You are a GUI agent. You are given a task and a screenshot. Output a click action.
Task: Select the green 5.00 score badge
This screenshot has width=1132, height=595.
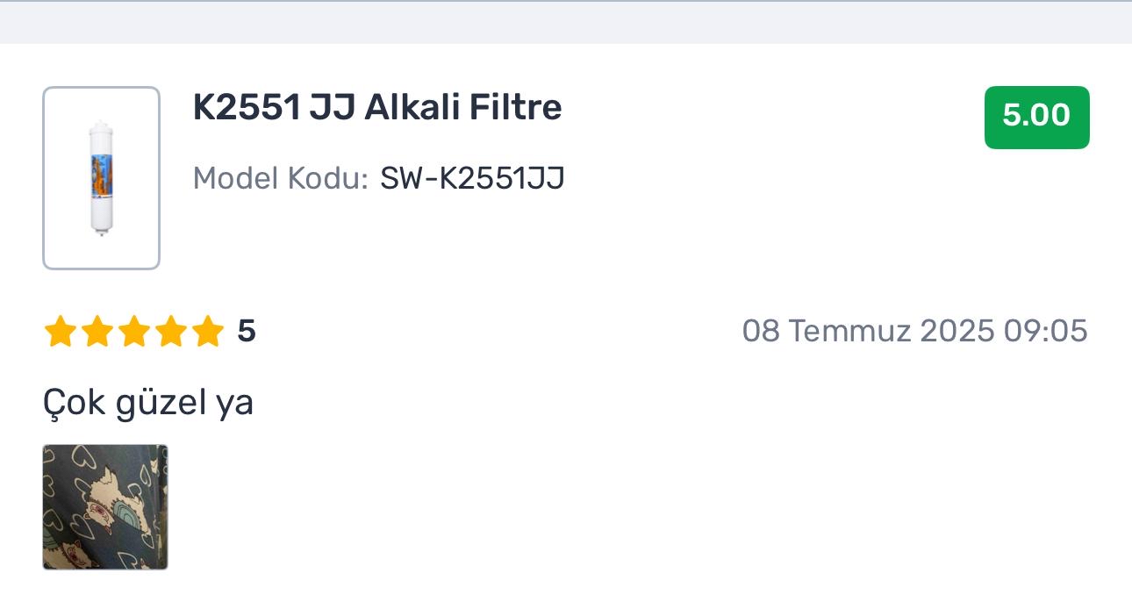pos(1036,117)
